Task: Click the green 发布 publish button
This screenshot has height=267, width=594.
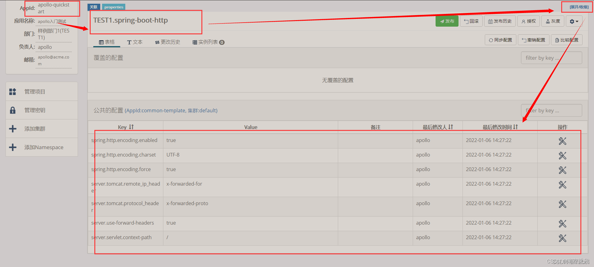Action: (447, 21)
